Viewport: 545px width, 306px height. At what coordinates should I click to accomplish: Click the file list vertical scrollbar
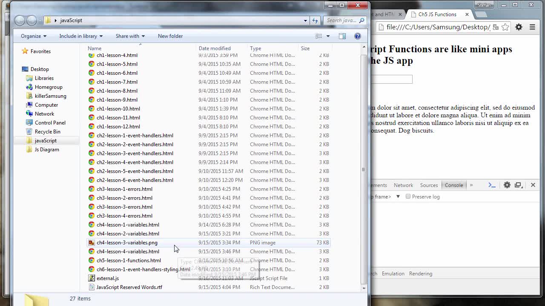[x=364, y=169]
